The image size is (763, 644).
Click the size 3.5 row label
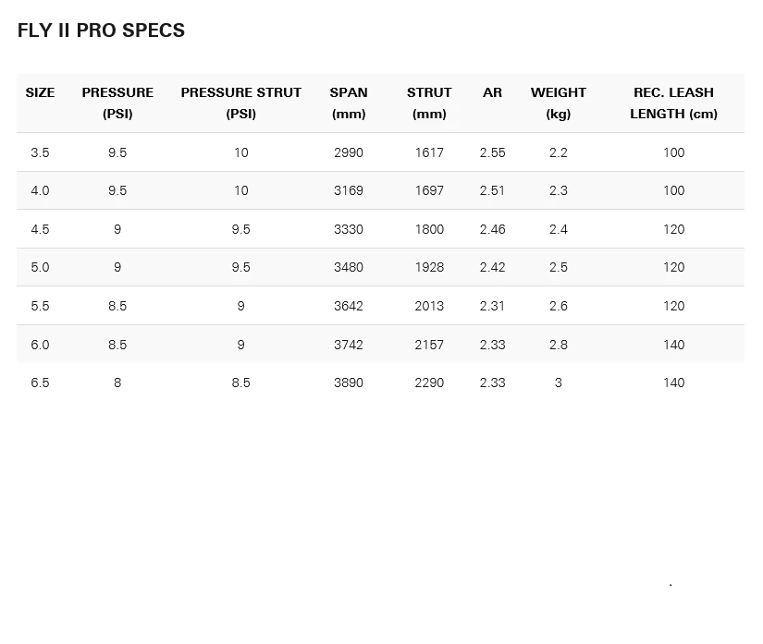pyautogui.click(x=40, y=152)
